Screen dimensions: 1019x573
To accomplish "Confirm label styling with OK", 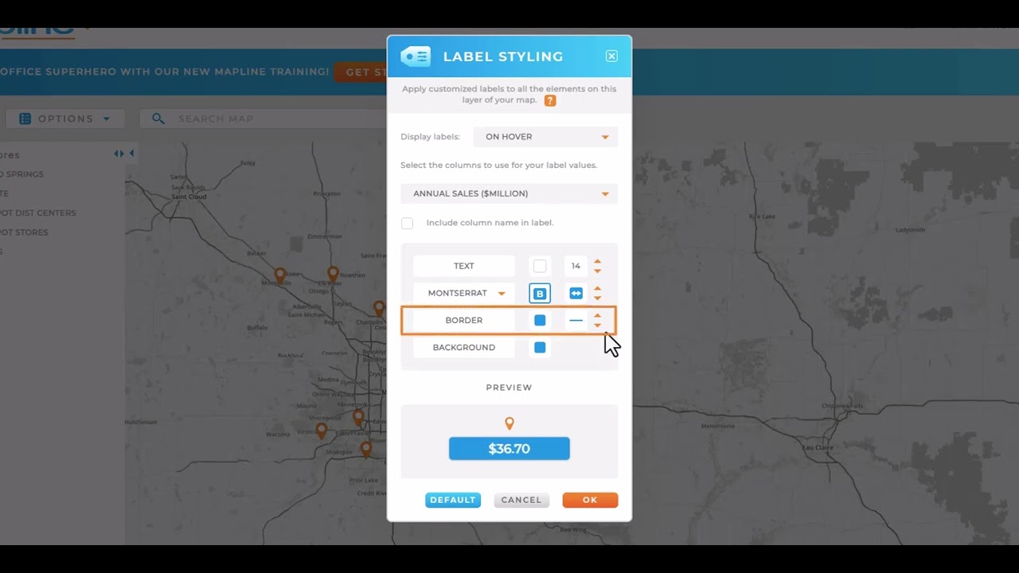I will click(x=590, y=500).
